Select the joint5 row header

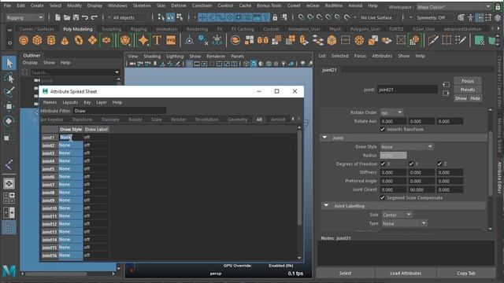coord(50,169)
